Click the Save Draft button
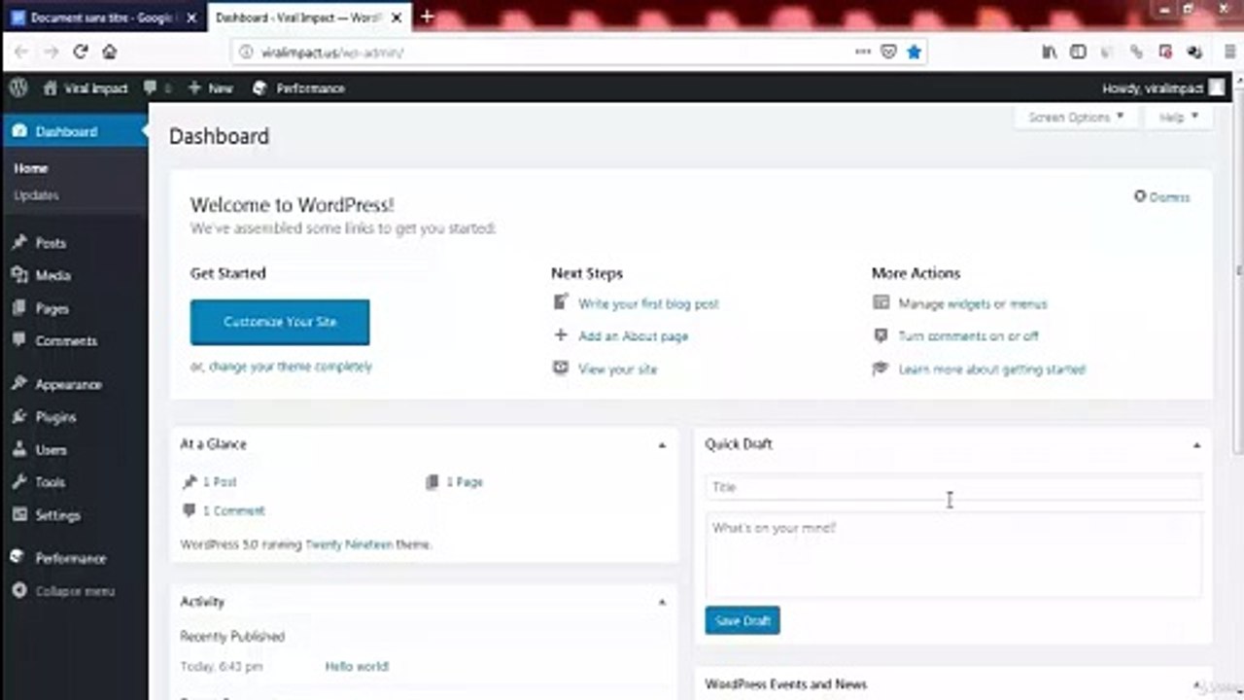Viewport: 1244px width, 700px height. 743,620
